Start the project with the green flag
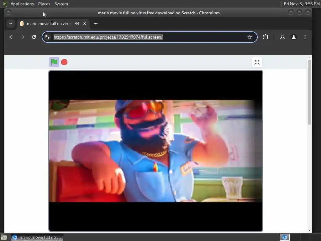Screen dimensions: 321x241 [54, 62]
